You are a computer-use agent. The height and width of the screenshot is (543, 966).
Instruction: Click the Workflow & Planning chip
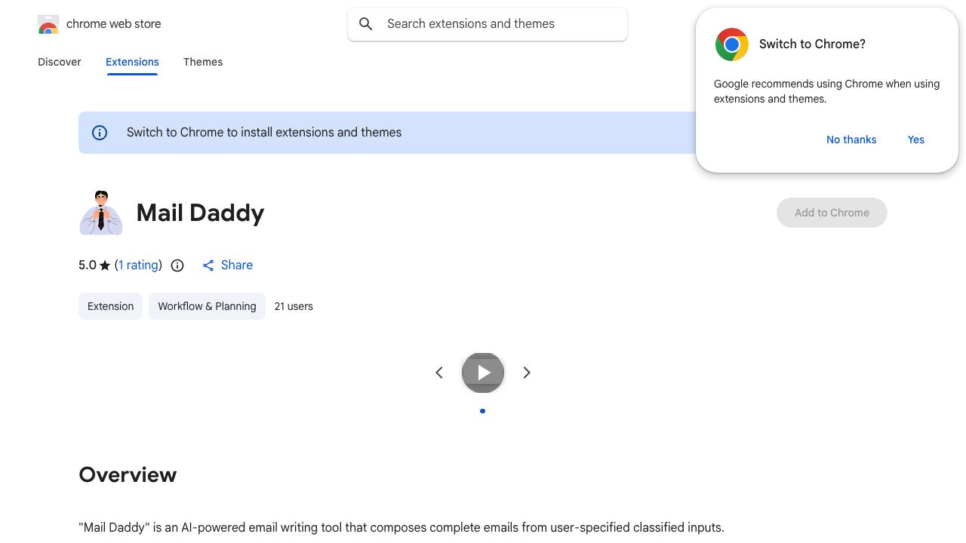207,306
